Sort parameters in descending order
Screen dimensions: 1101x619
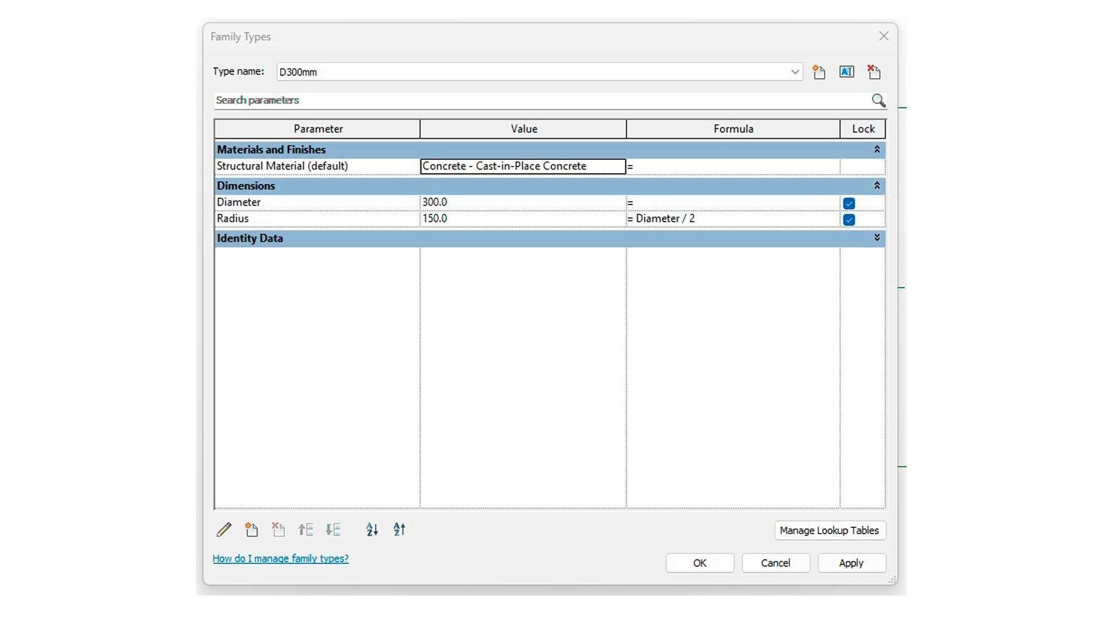tap(399, 530)
